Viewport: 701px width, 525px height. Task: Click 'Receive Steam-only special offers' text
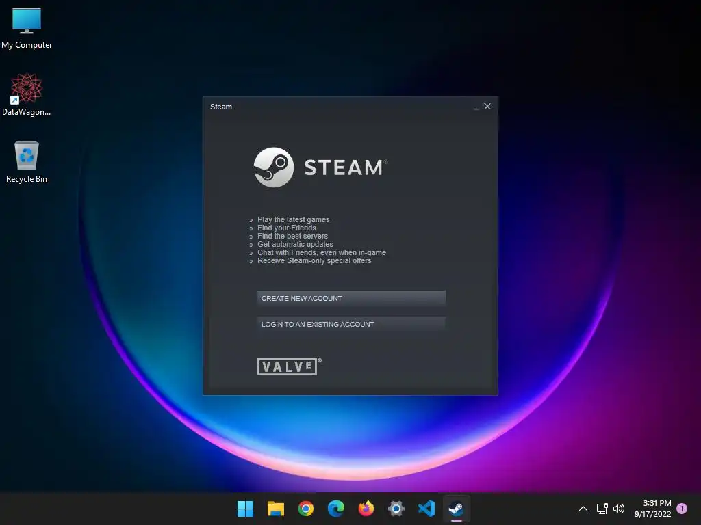pyautogui.click(x=314, y=260)
